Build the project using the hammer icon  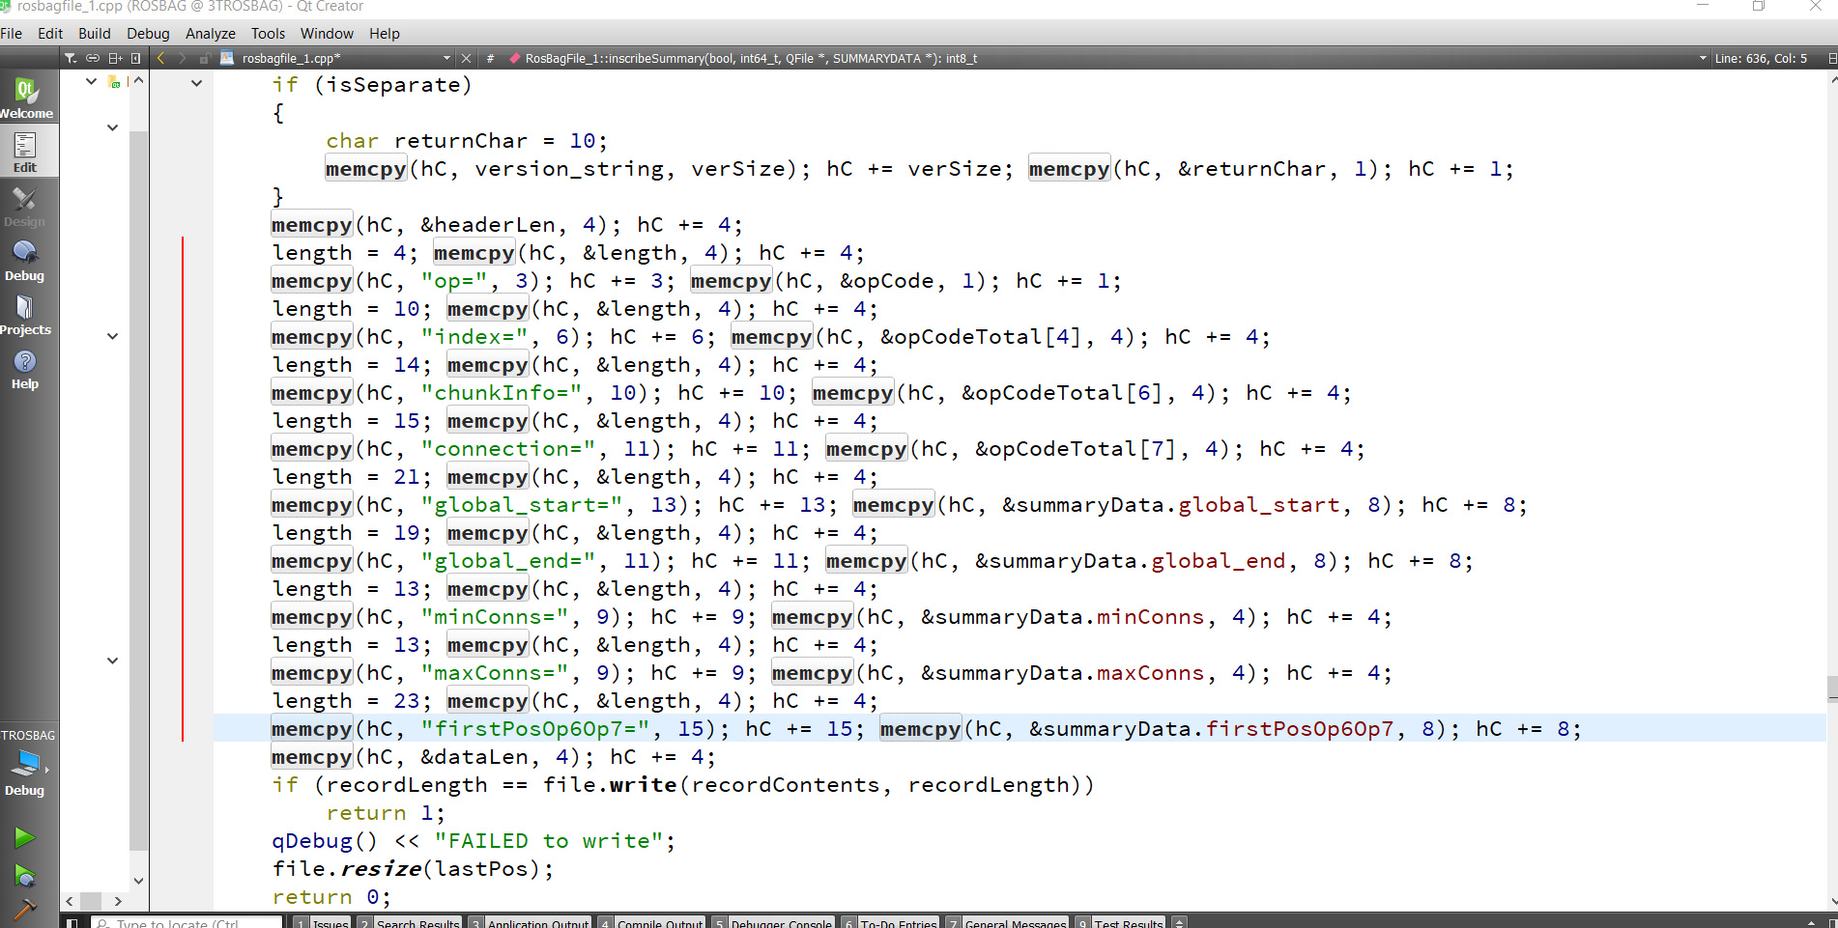pos(25,909)
